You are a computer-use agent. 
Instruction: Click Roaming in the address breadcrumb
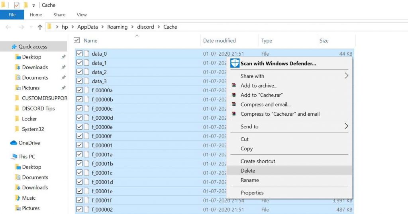click(x=118, y=27)
